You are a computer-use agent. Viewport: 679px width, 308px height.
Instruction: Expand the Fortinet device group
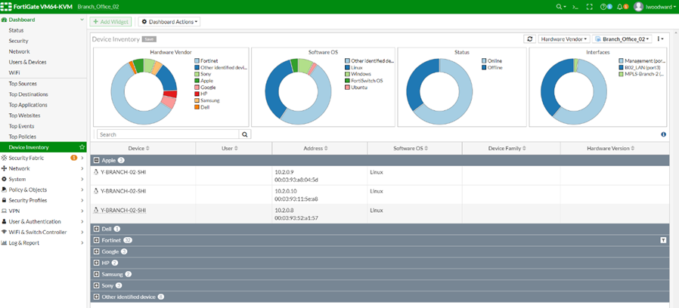(96, 240)
